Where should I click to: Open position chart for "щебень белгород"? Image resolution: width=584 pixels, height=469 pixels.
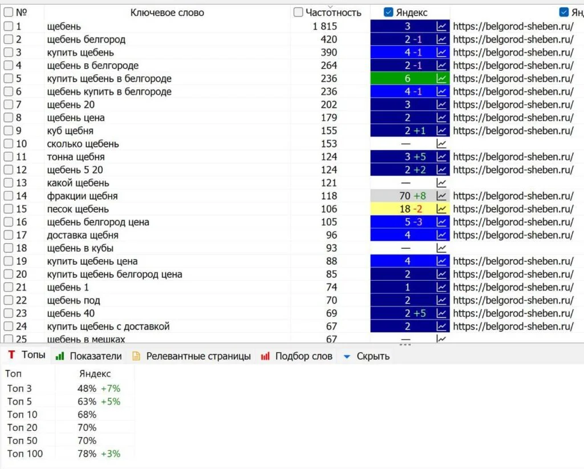click(x=441, y=39)
